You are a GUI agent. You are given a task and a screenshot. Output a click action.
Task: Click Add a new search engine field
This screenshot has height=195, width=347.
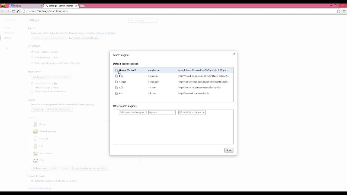click(x=133, y=112)
